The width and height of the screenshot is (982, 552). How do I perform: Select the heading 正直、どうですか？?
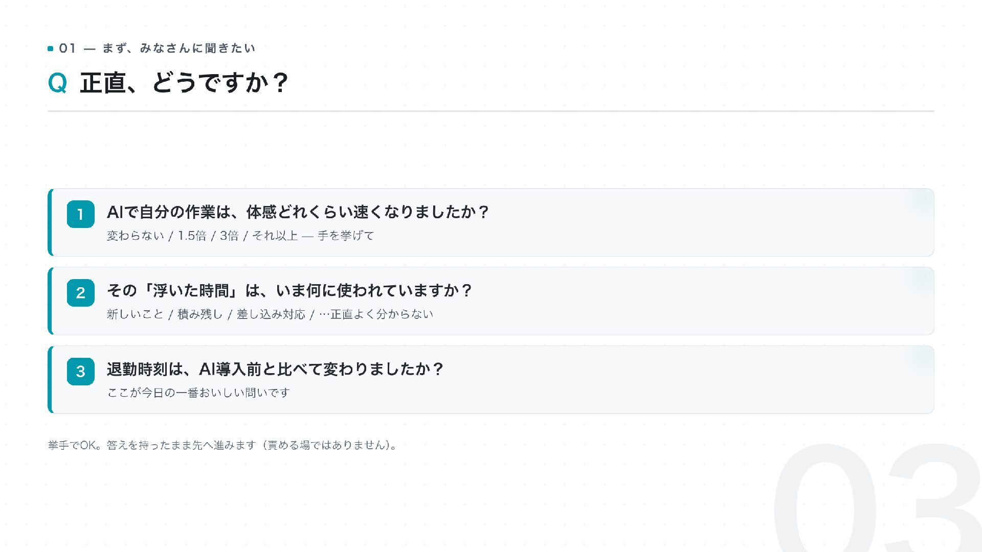click(x=185, y=83)
